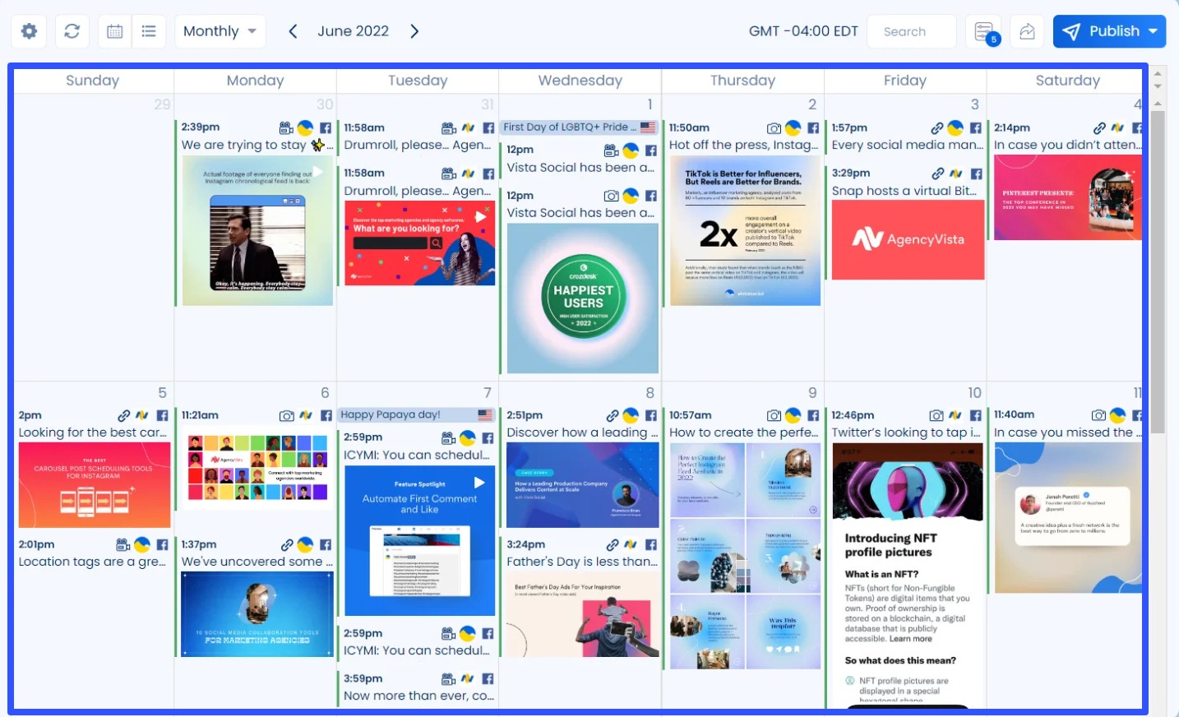Screen dimensions: 1179x717
Task: Go back a month with the left arrow
Action: (293, 30)
